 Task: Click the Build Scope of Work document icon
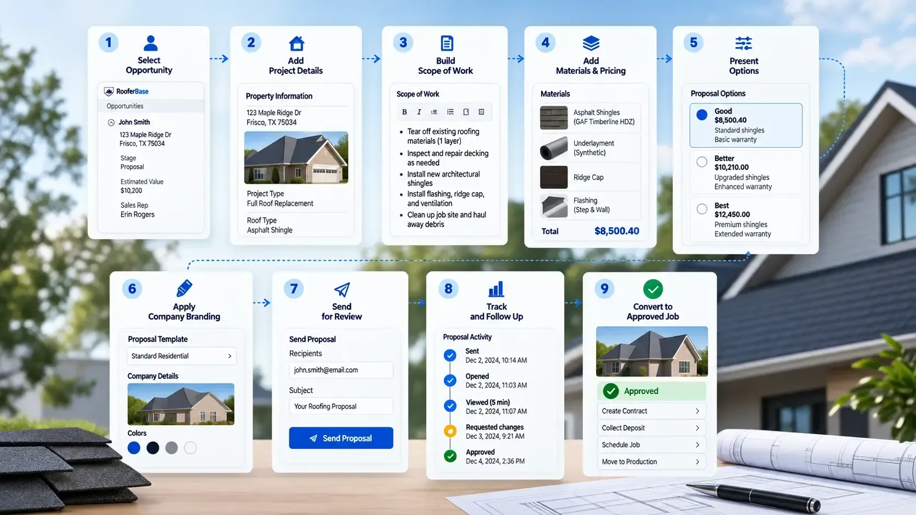tap(446, 43)
